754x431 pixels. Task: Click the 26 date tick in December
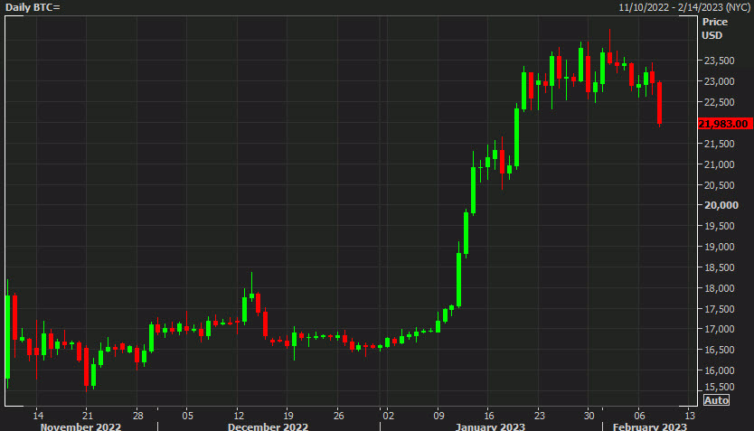[x=338, y=416]
